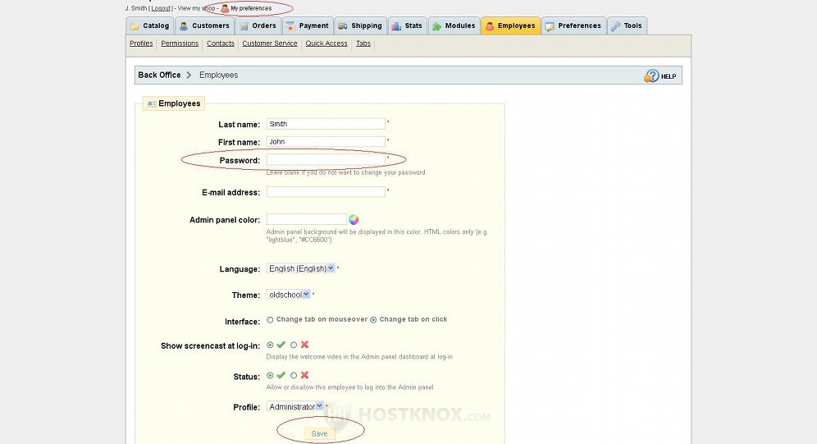817x444 pixels.
Task: Click the Logout link
Action: [x=161, y=8]
